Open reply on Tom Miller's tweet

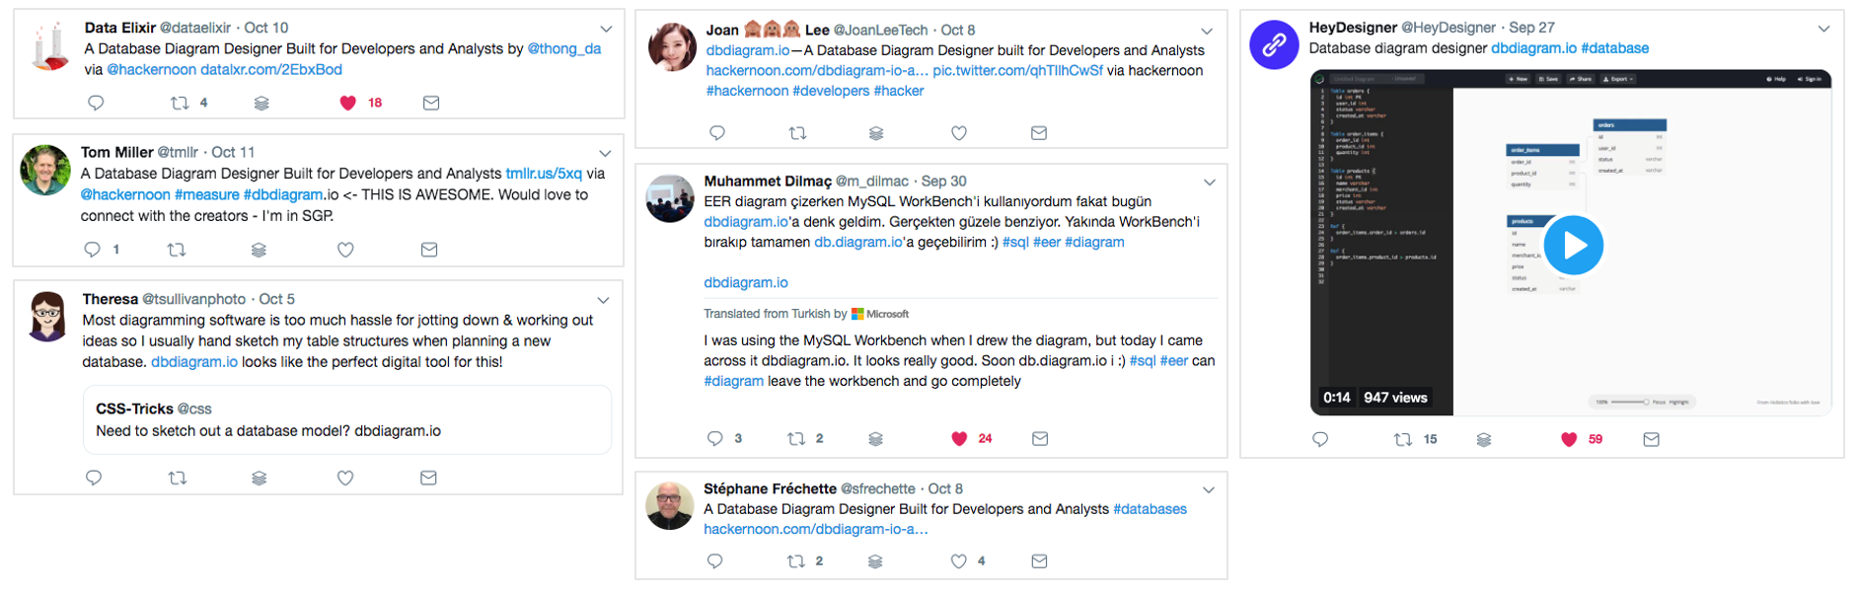(x=92, y=250)
